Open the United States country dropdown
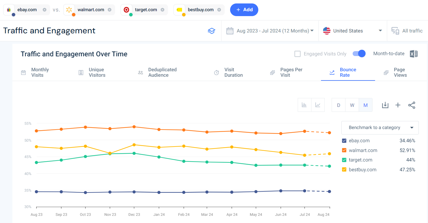Screen dimensions: 428x223 pos(353,31)
